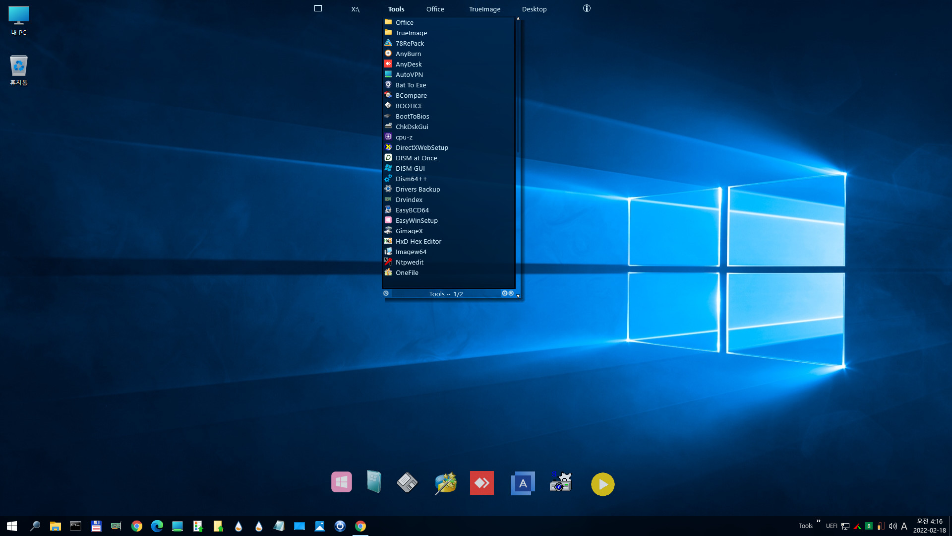952x536 pixels.
Task: Click the magnifier search icon in the taskbar
Action: (x=35, y=526)
